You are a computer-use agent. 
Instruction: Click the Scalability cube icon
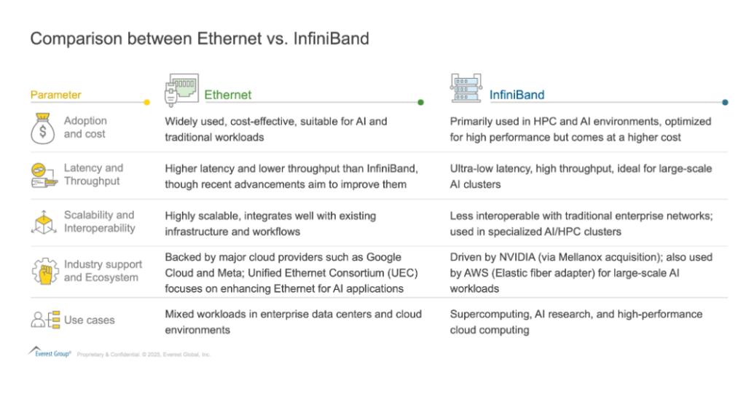(44, 221)
